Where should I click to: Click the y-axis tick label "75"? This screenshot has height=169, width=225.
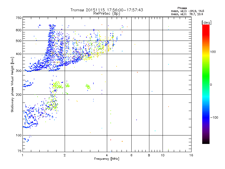(x=20, y=151)
